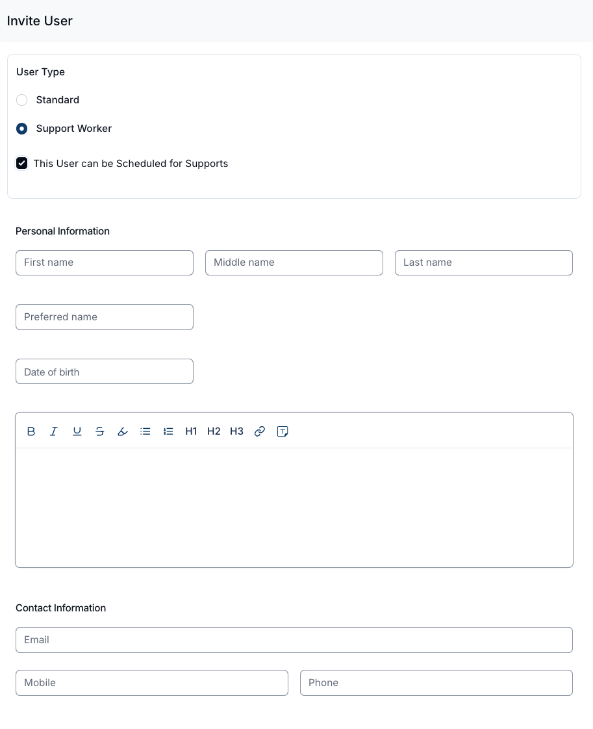Apply Heading 1 style
Viewport: 593px width, 729px height.
(191, 431)
